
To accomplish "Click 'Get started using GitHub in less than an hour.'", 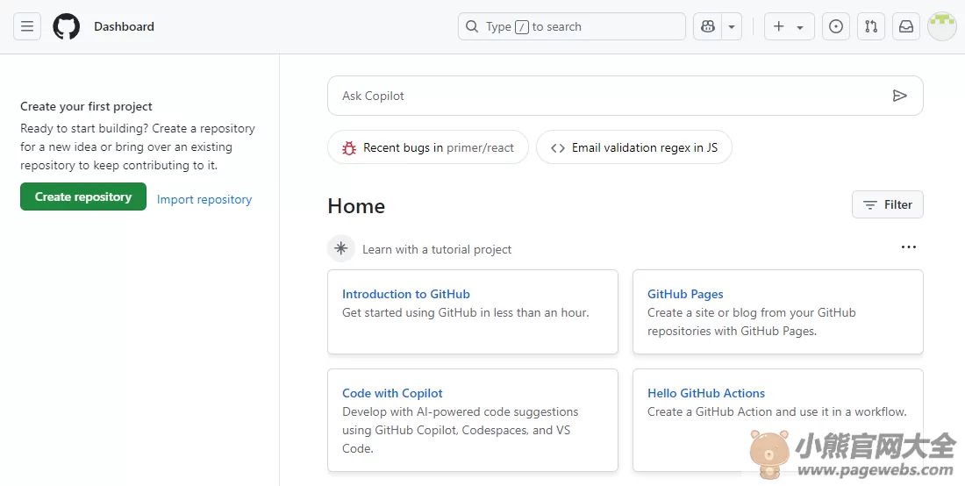I will [465, 312].
